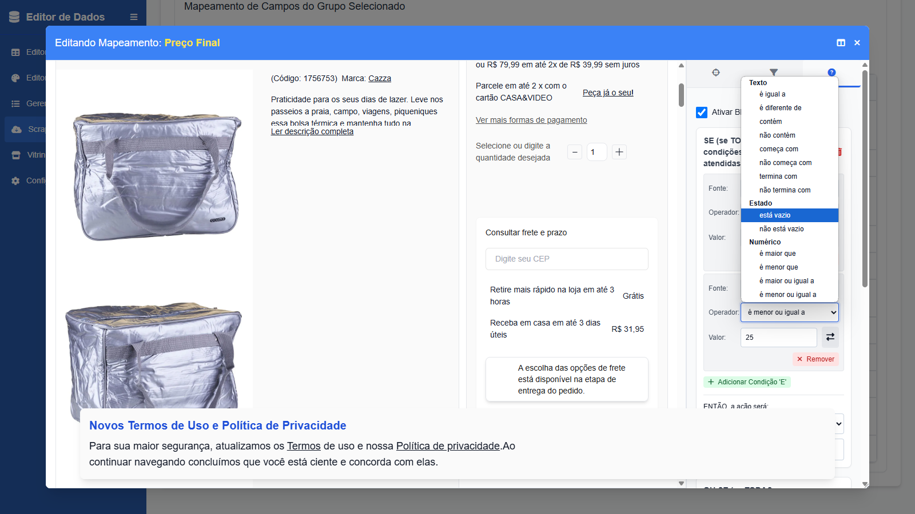The image size is (915, 514).
Task: Pick 'é maior que' numeric operator
Action: [777, 254]
